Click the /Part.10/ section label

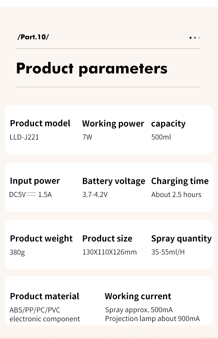pos(33,37)
